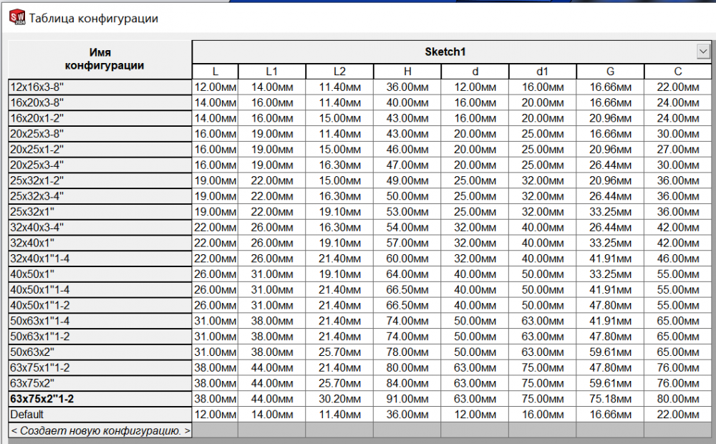Select configuration row 32x40x3-4"
The width and height of the screenshot is (716, 444).
coord(100,228)
